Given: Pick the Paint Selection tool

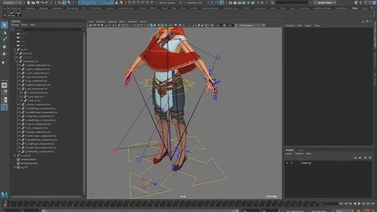Looking at the screenshot, I should [4, 39].
